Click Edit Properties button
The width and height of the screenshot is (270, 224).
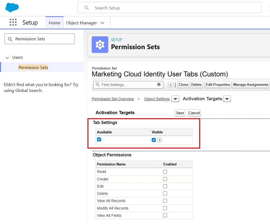pyautogui.click(x=218, y=84)
